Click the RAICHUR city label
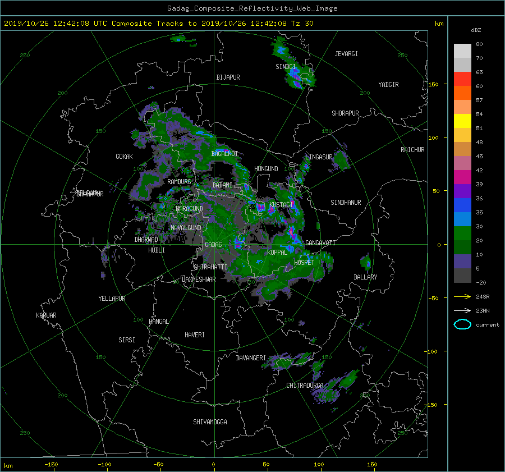 pos(412,150)
